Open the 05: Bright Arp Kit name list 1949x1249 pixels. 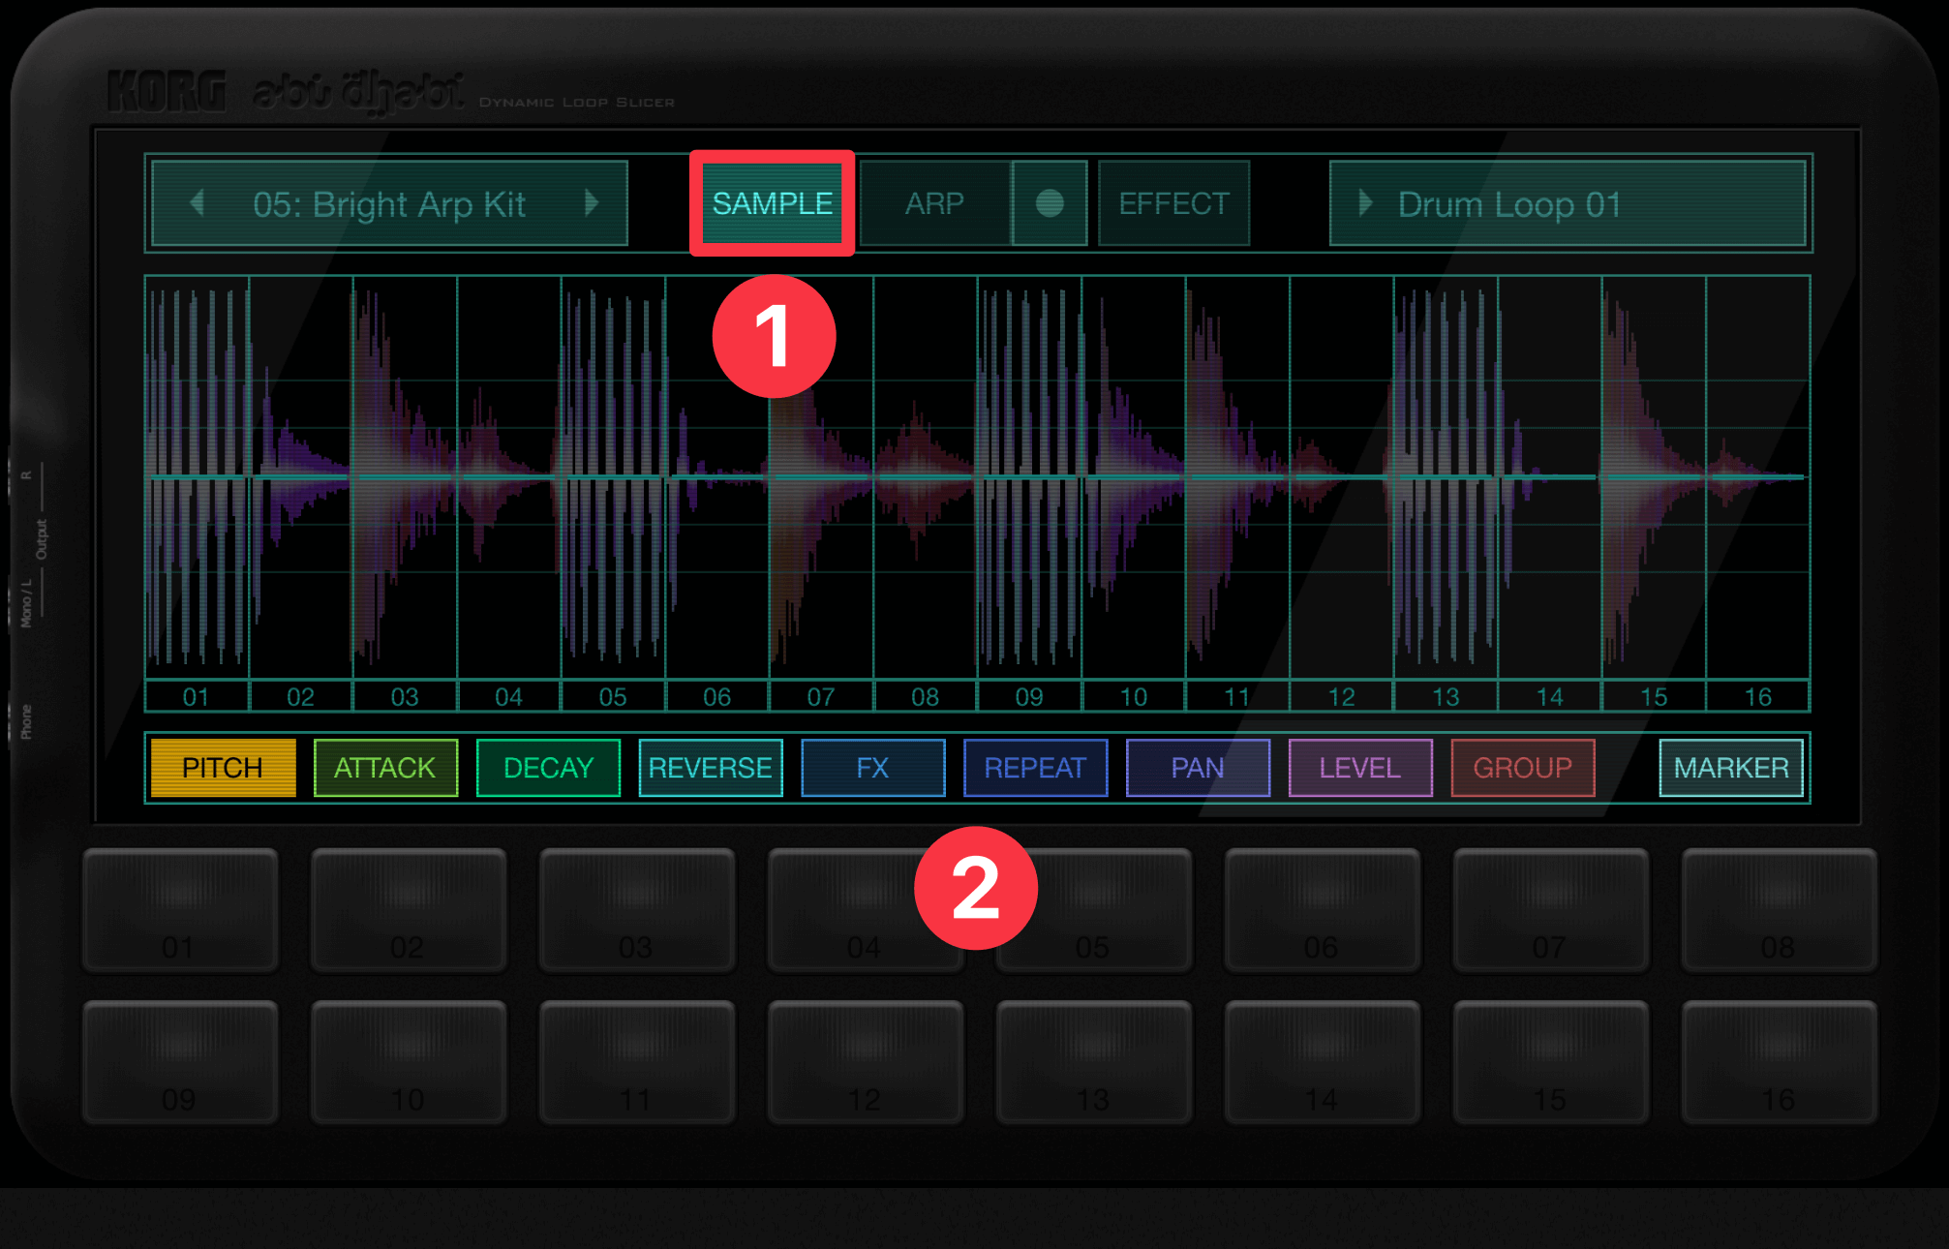pos(389,203)
